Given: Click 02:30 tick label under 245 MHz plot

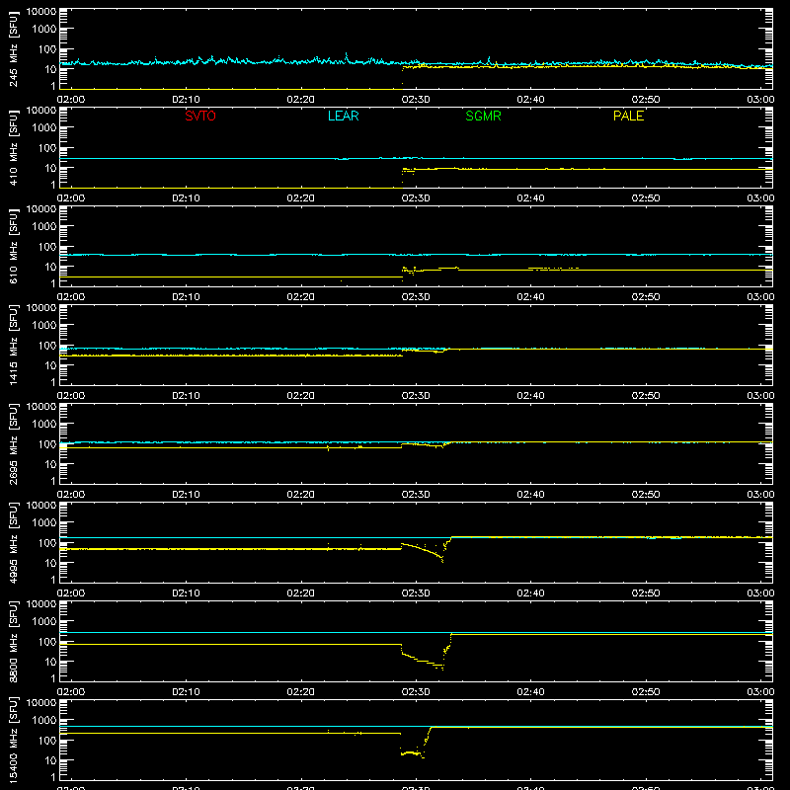Looking at the screenshot, I should (x=416, y=100).
